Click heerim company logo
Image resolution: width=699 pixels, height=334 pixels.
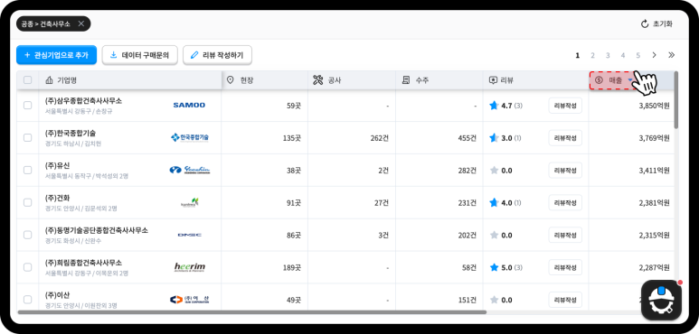click(x=190, y=267)
